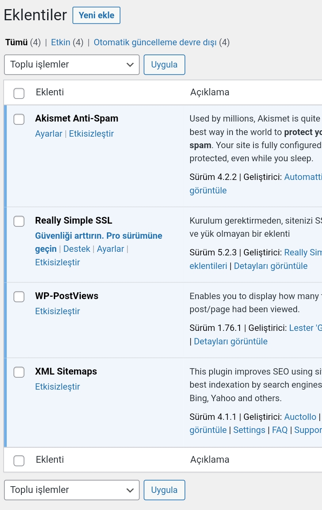Screen dimensions: 322x510
Task: Deactivate Really Simple SSL via Etkisizleştir
Action: (57, 263)
